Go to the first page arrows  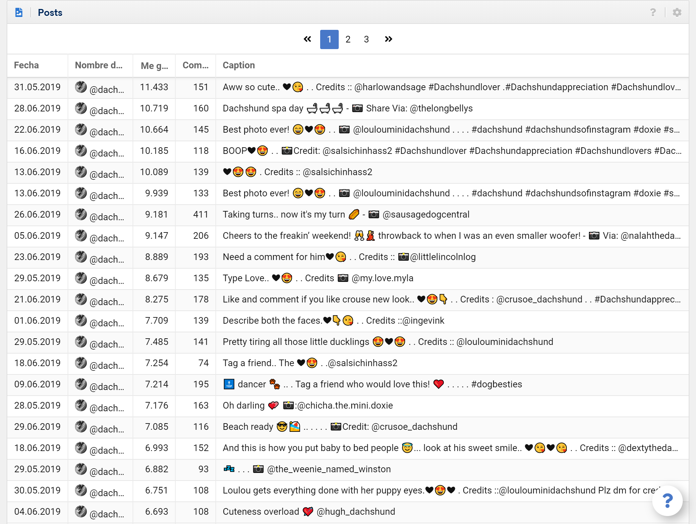pos(307,39)
